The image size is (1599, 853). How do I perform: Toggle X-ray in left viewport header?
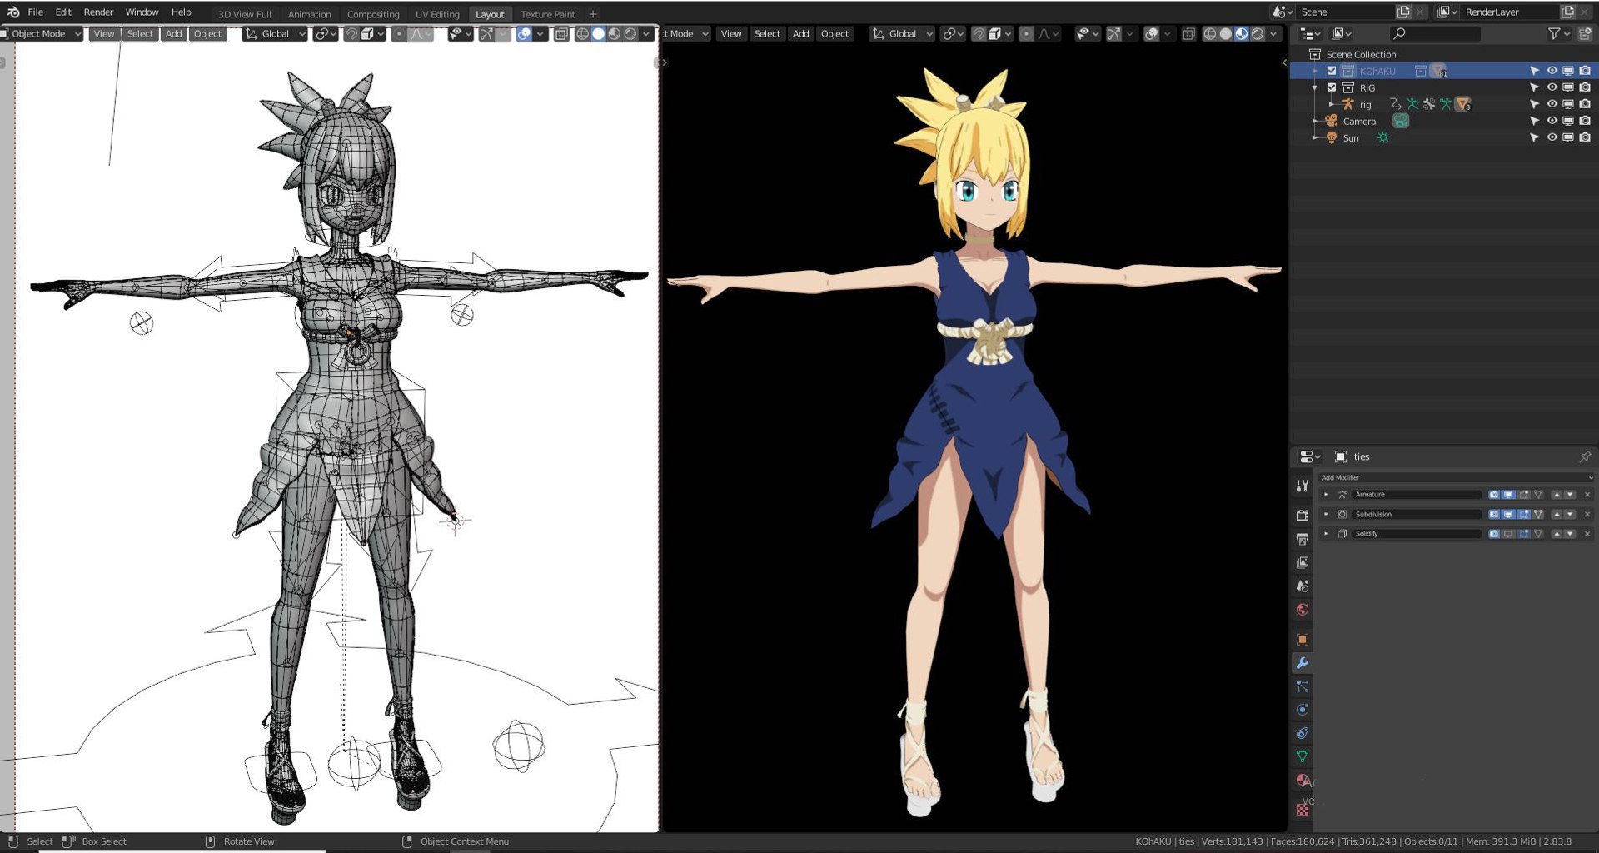(561, 34)
